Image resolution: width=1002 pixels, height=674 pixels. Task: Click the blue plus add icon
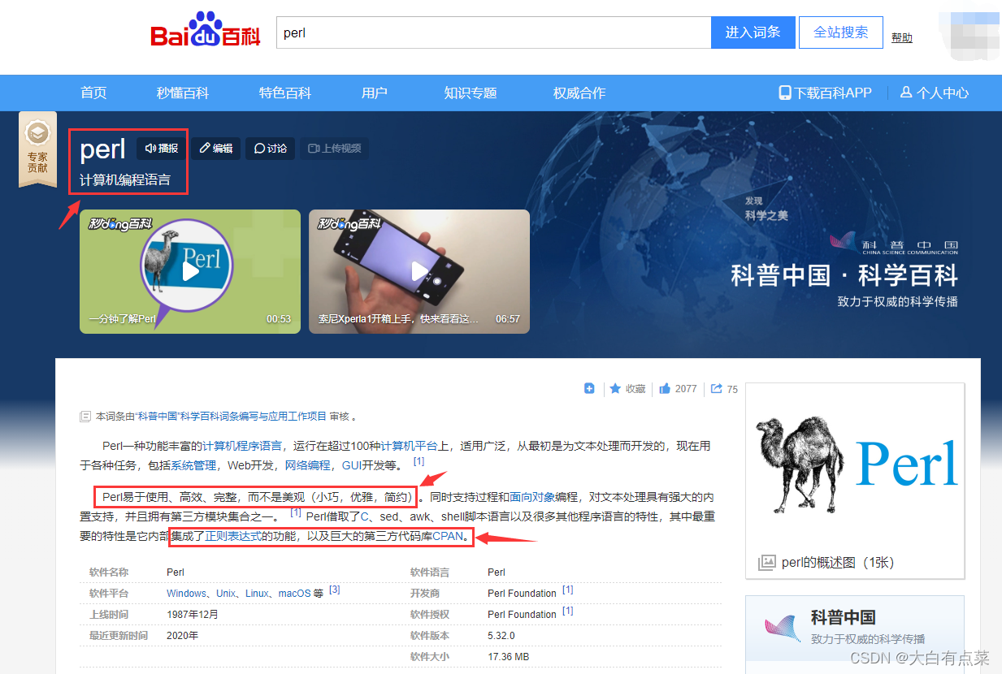point(589,388)
